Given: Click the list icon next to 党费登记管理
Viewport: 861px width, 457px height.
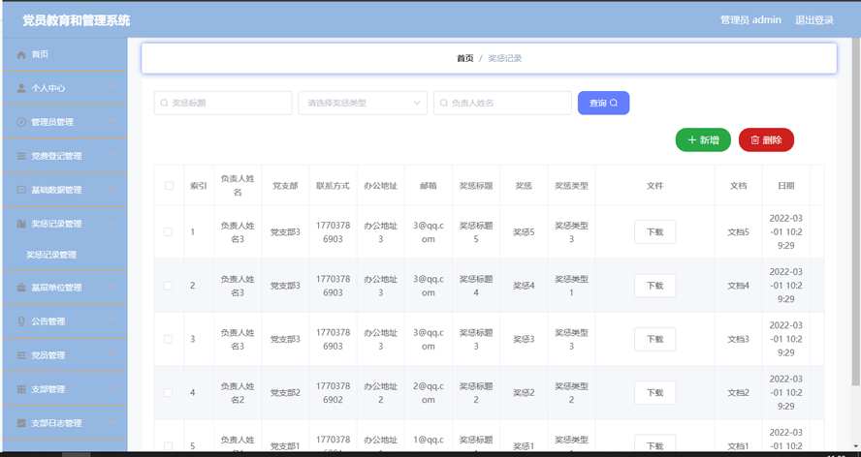Looking at the screenshot, I should (x=21, y=156).
